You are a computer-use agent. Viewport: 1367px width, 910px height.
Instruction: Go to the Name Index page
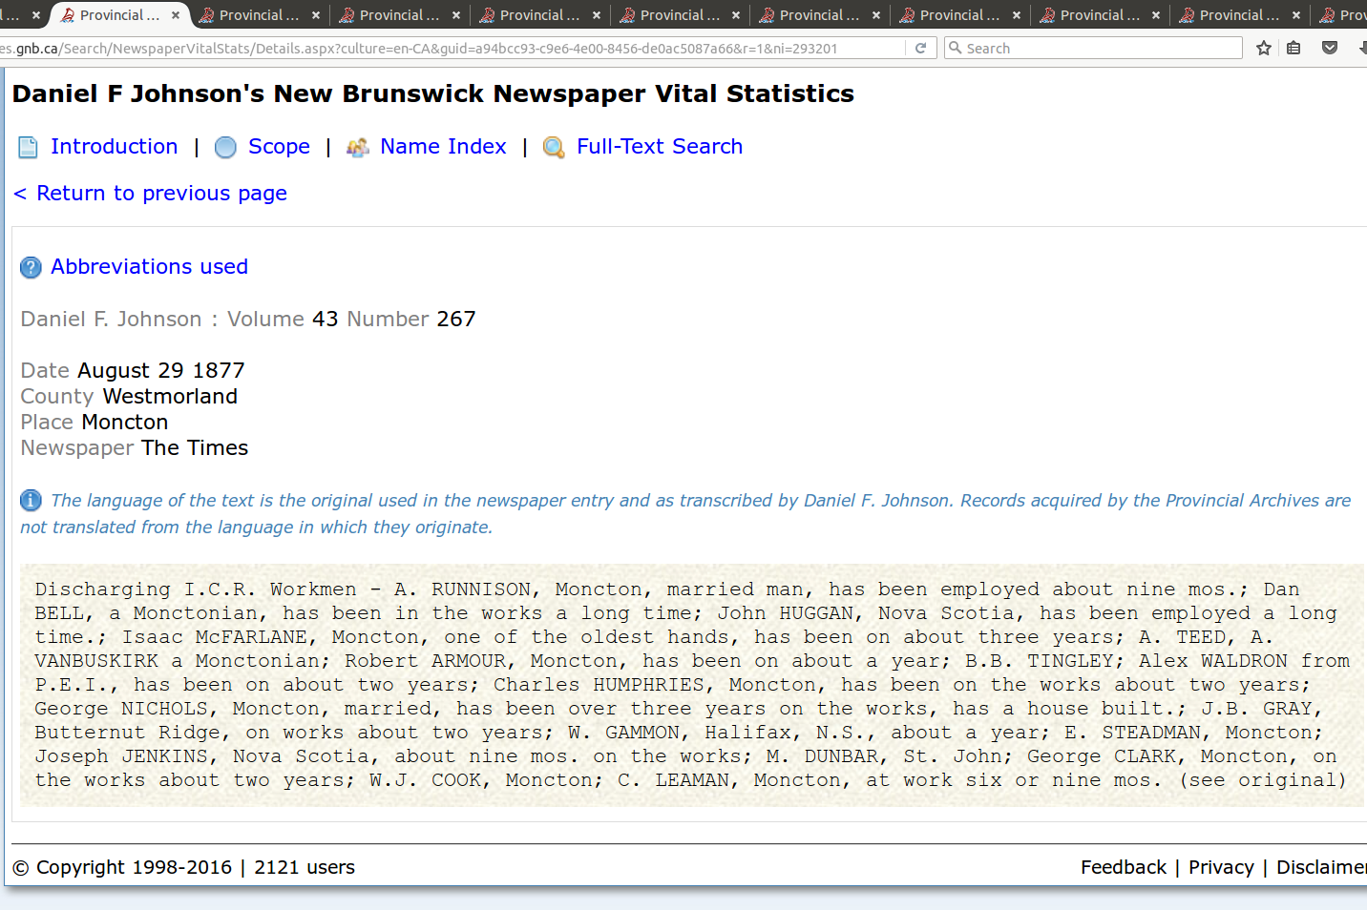pyautogui.click(x=443, y=146)
